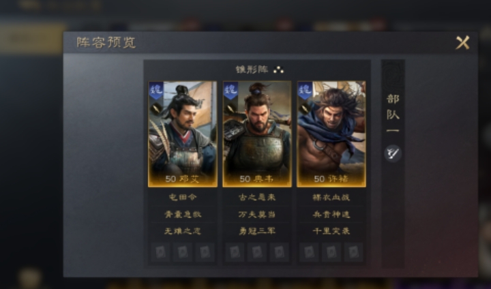Click the Wei faction badge on 邓艾 card
491x289 pixels.
coord(156,91)
